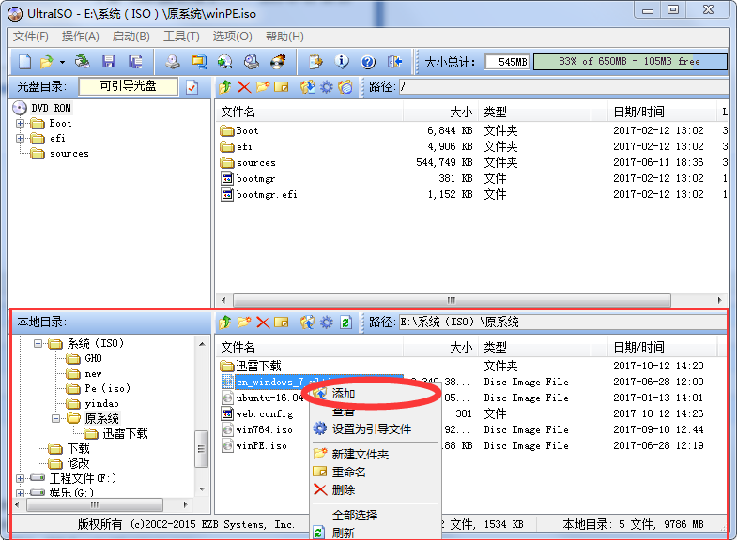Click red X delete icon in upper toolbar

pyautogui.click(x=244, y=87)
